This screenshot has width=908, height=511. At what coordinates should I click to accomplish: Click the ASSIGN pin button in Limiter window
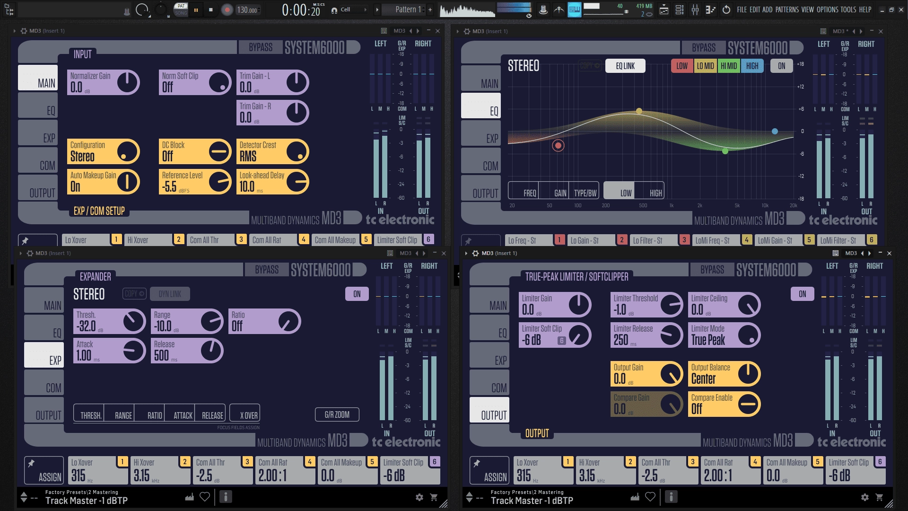[x=489, y=470]
